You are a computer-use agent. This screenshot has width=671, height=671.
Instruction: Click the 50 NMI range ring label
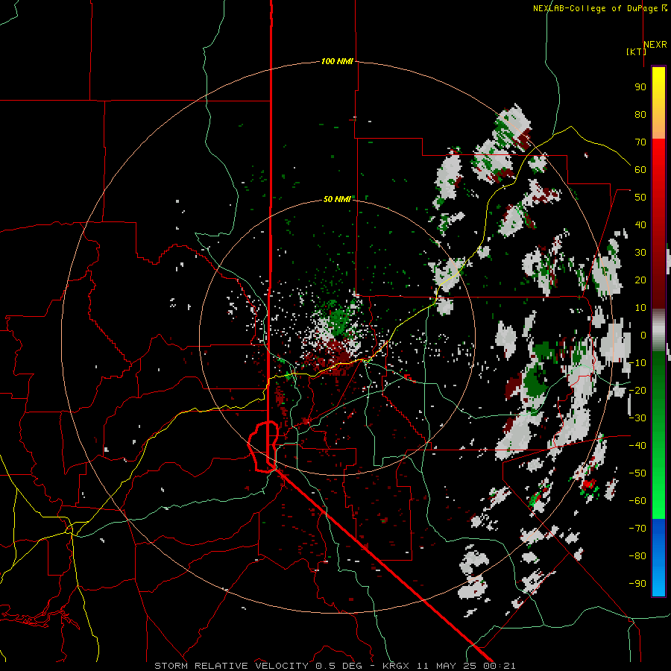[x=337, y=199]
